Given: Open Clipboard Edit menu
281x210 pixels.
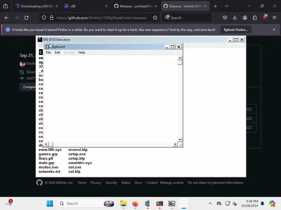Looking at the screenshot, I should (x=57, y=52).
